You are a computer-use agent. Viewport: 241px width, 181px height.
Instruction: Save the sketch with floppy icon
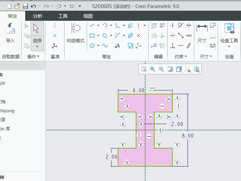(25, 6)
